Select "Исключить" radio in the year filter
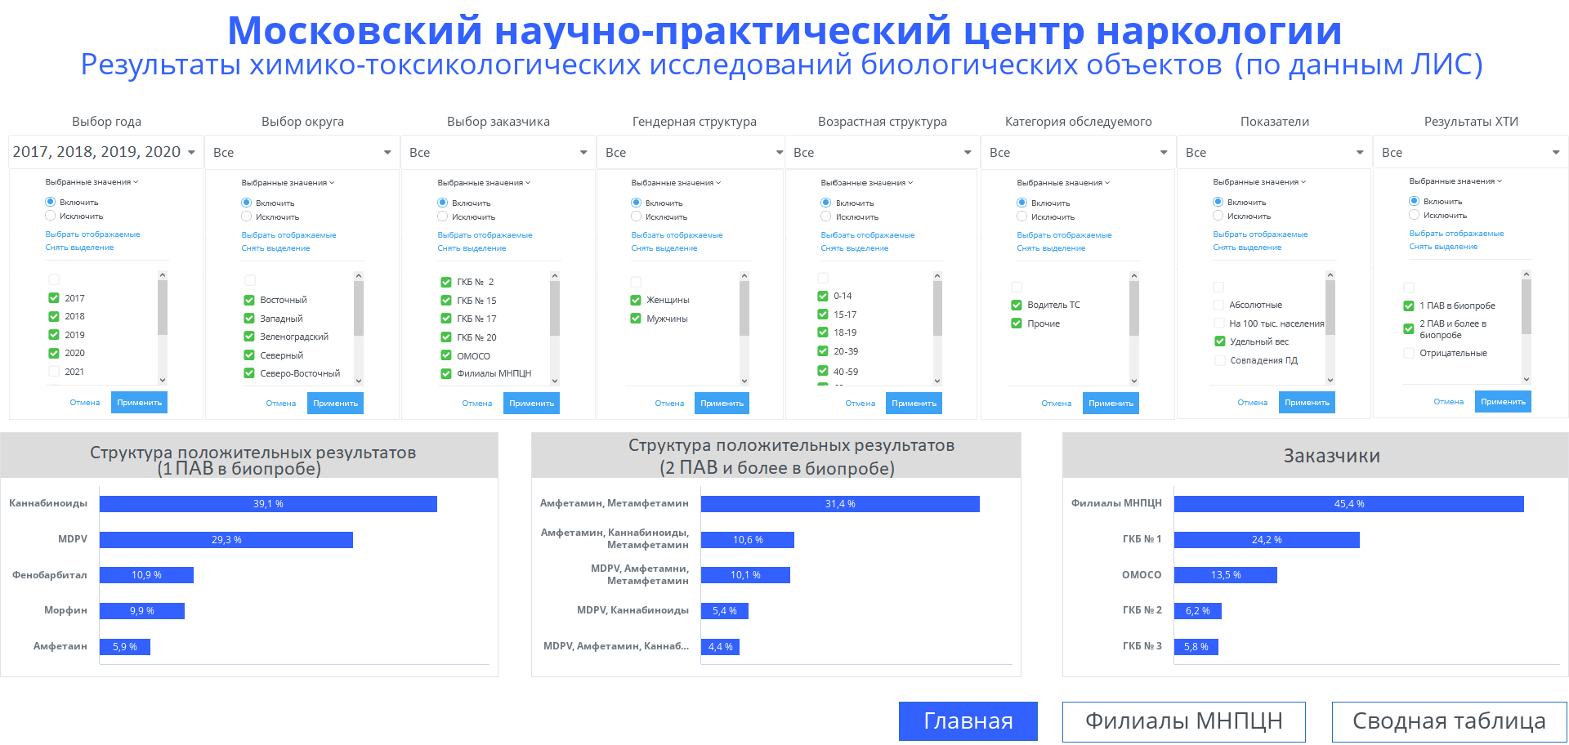The image size is (1569, 745). coord(51,216)
